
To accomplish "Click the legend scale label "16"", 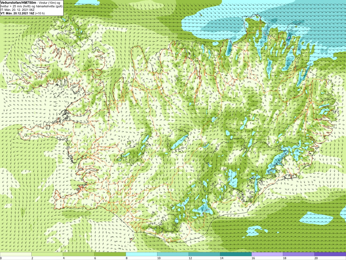I will [x=253, y=258].
